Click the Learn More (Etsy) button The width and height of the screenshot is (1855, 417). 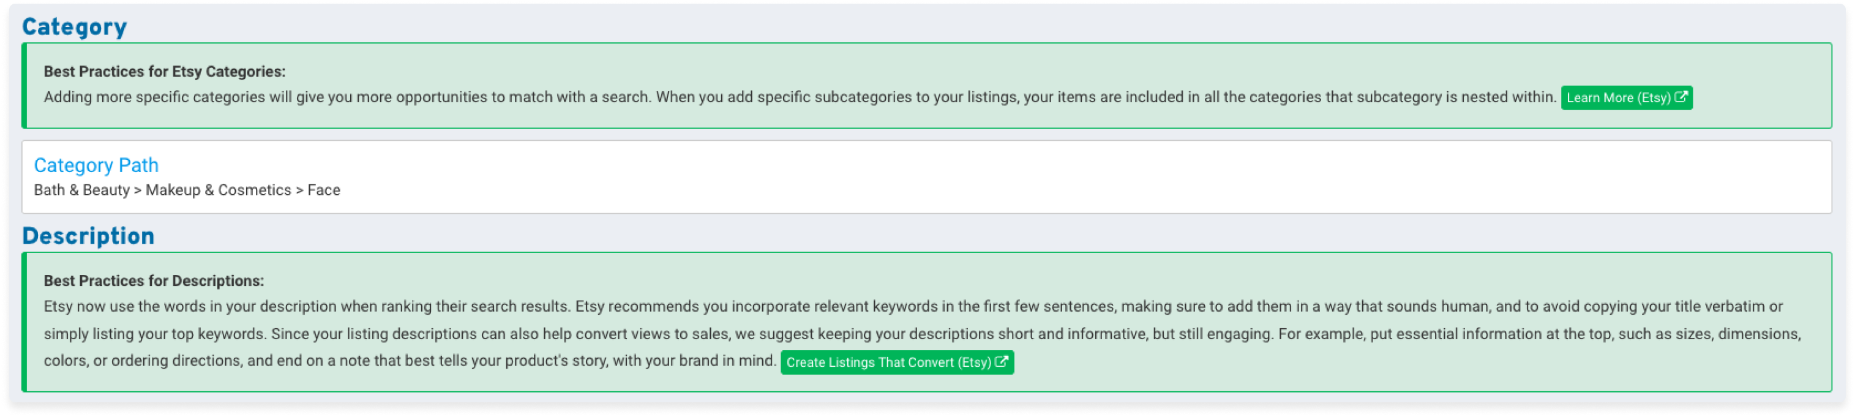[x=1626, y=98]
